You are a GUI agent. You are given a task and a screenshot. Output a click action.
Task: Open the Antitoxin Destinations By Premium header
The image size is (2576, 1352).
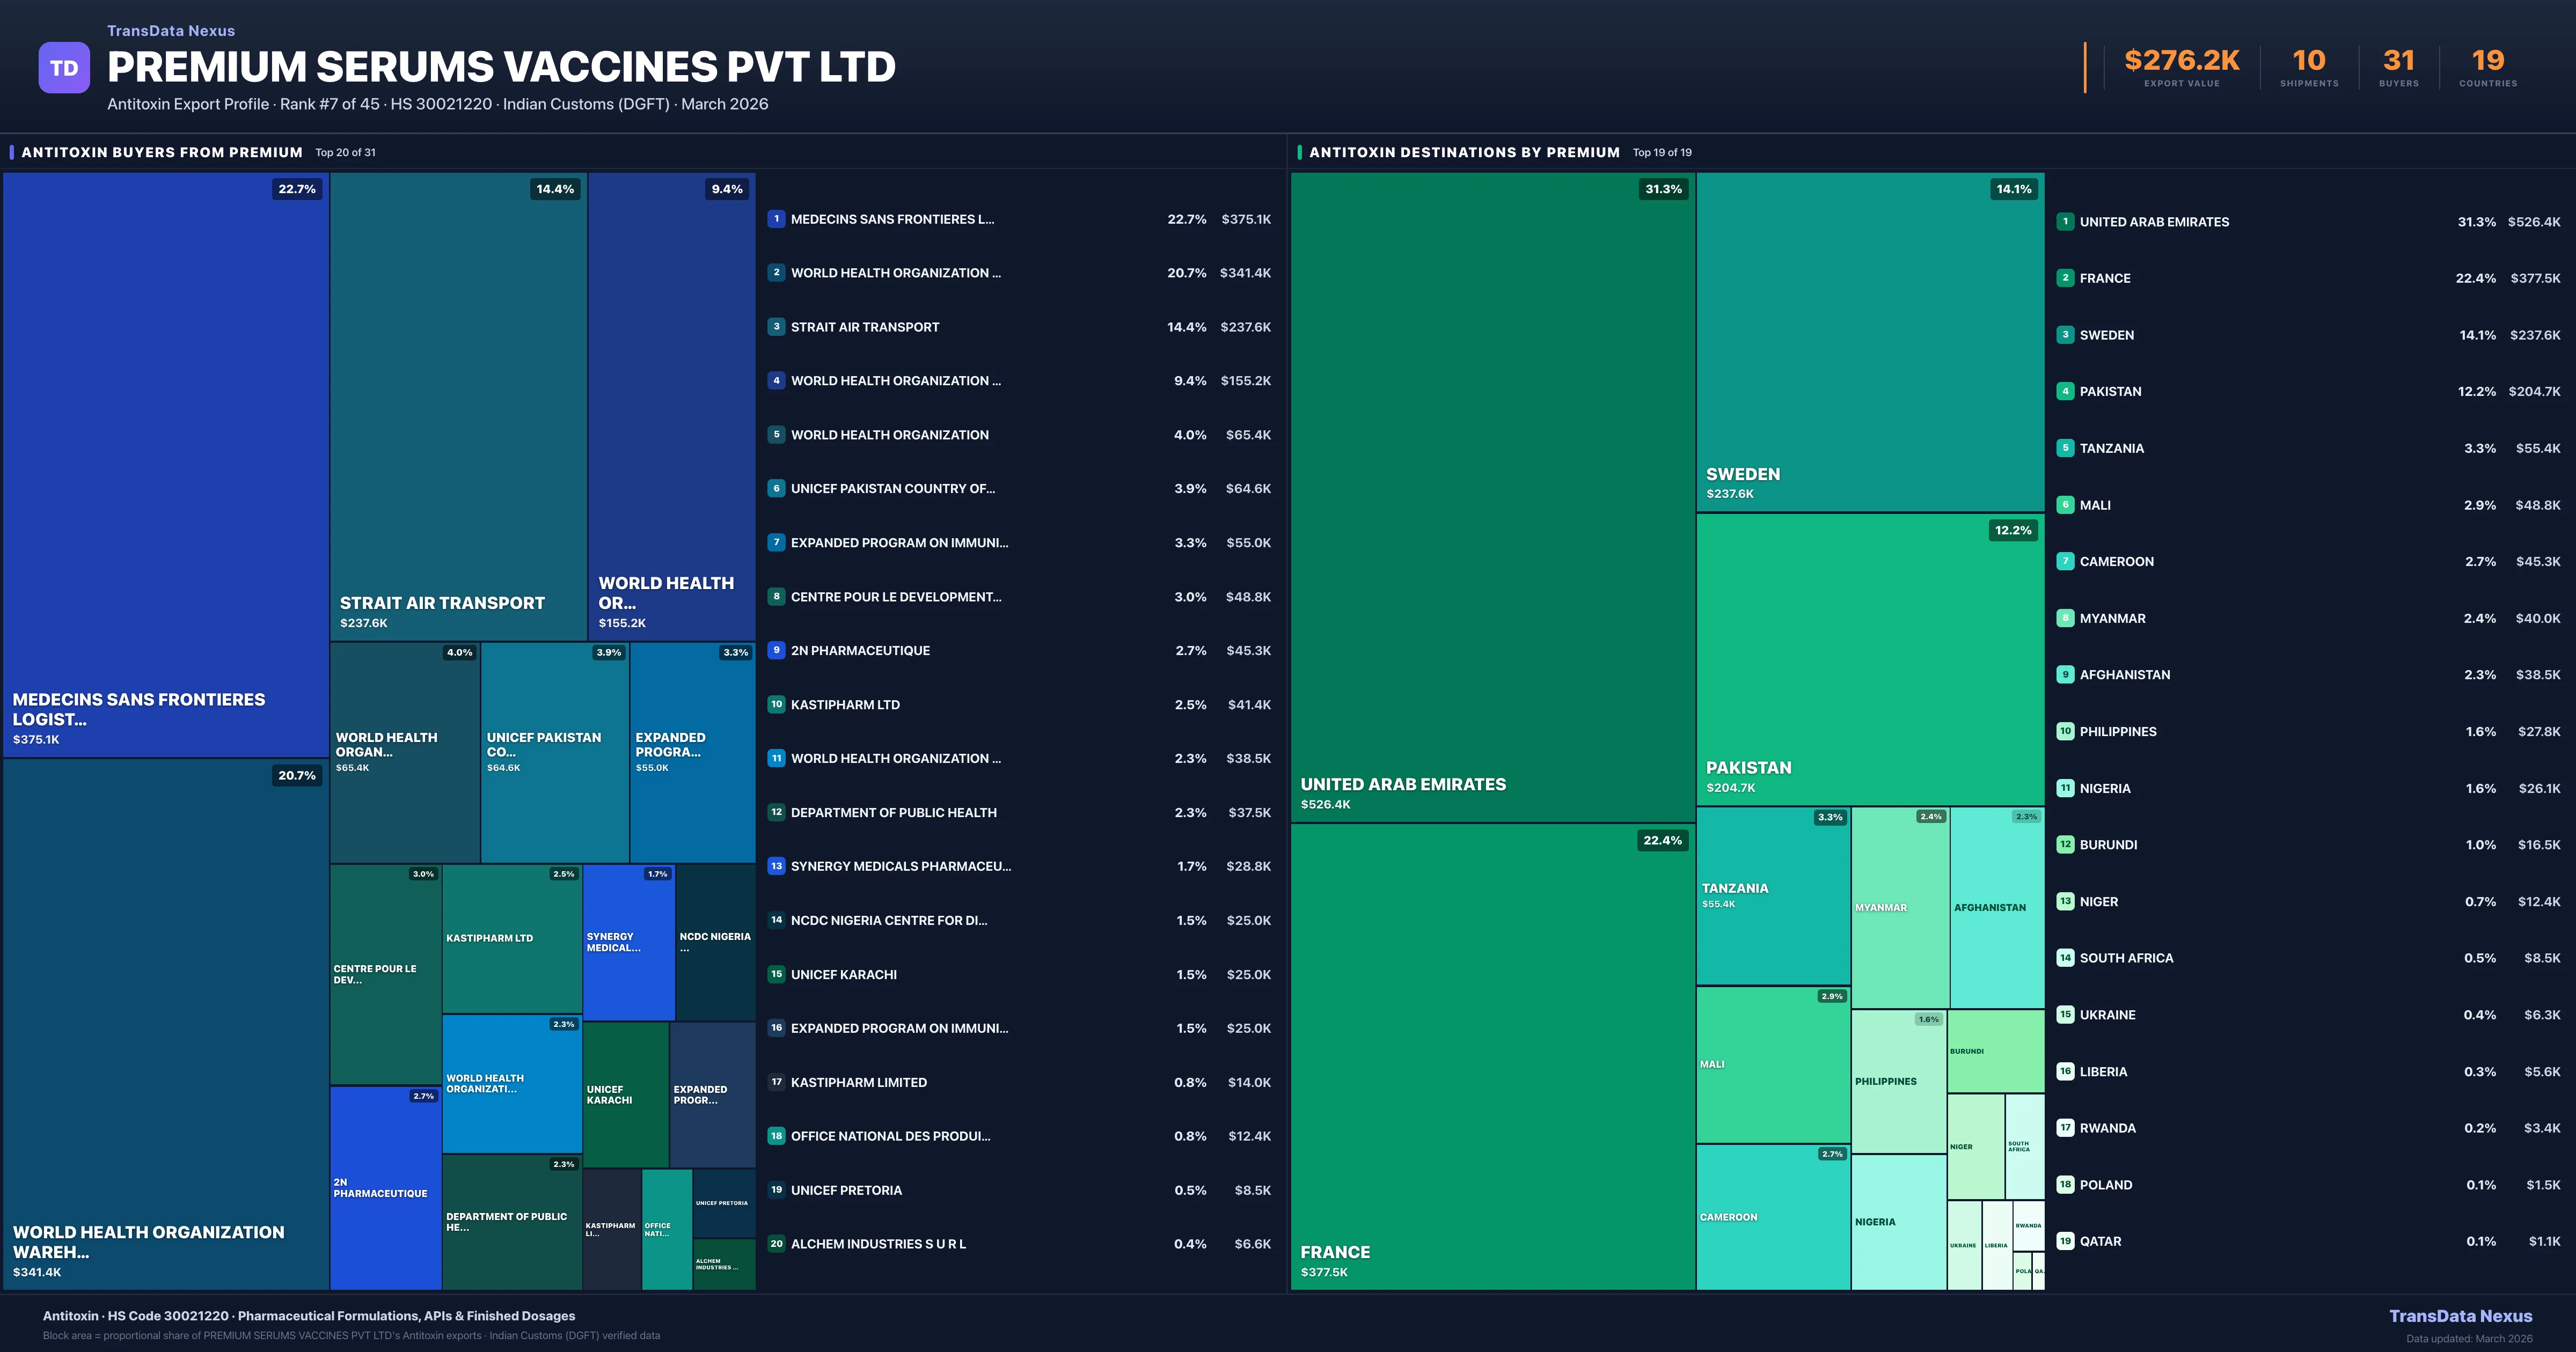[1464, 152]
